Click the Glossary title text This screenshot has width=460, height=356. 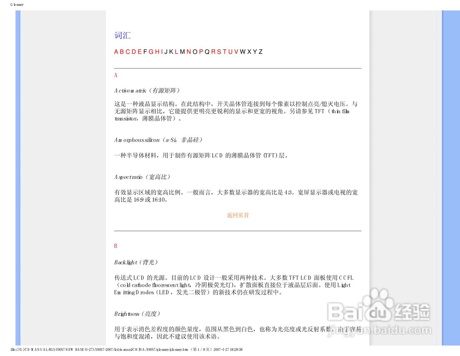(x=17, y=5)
